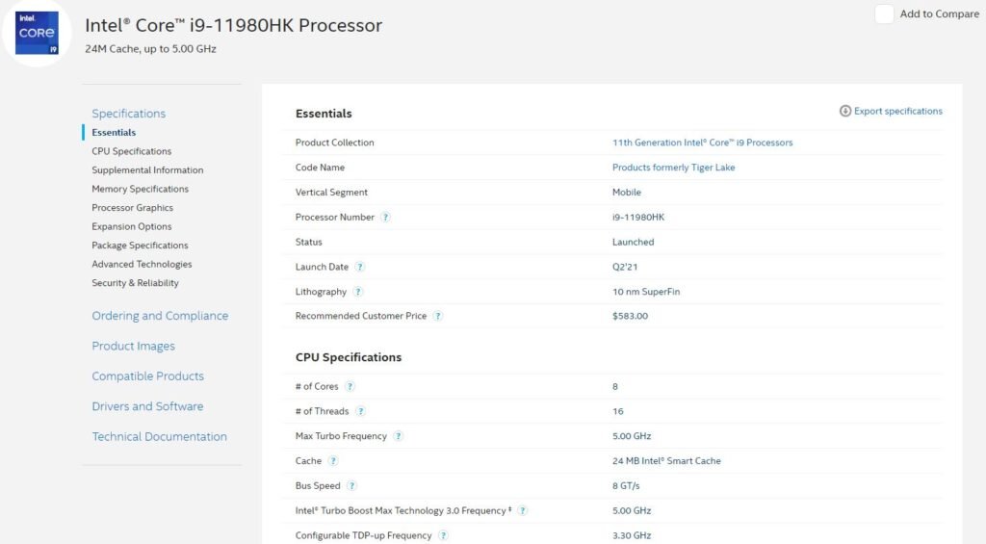This screenshot has height=544, width=986.
Task: Click the 8 GT/s bus speed value
Action: click(626, 485)
